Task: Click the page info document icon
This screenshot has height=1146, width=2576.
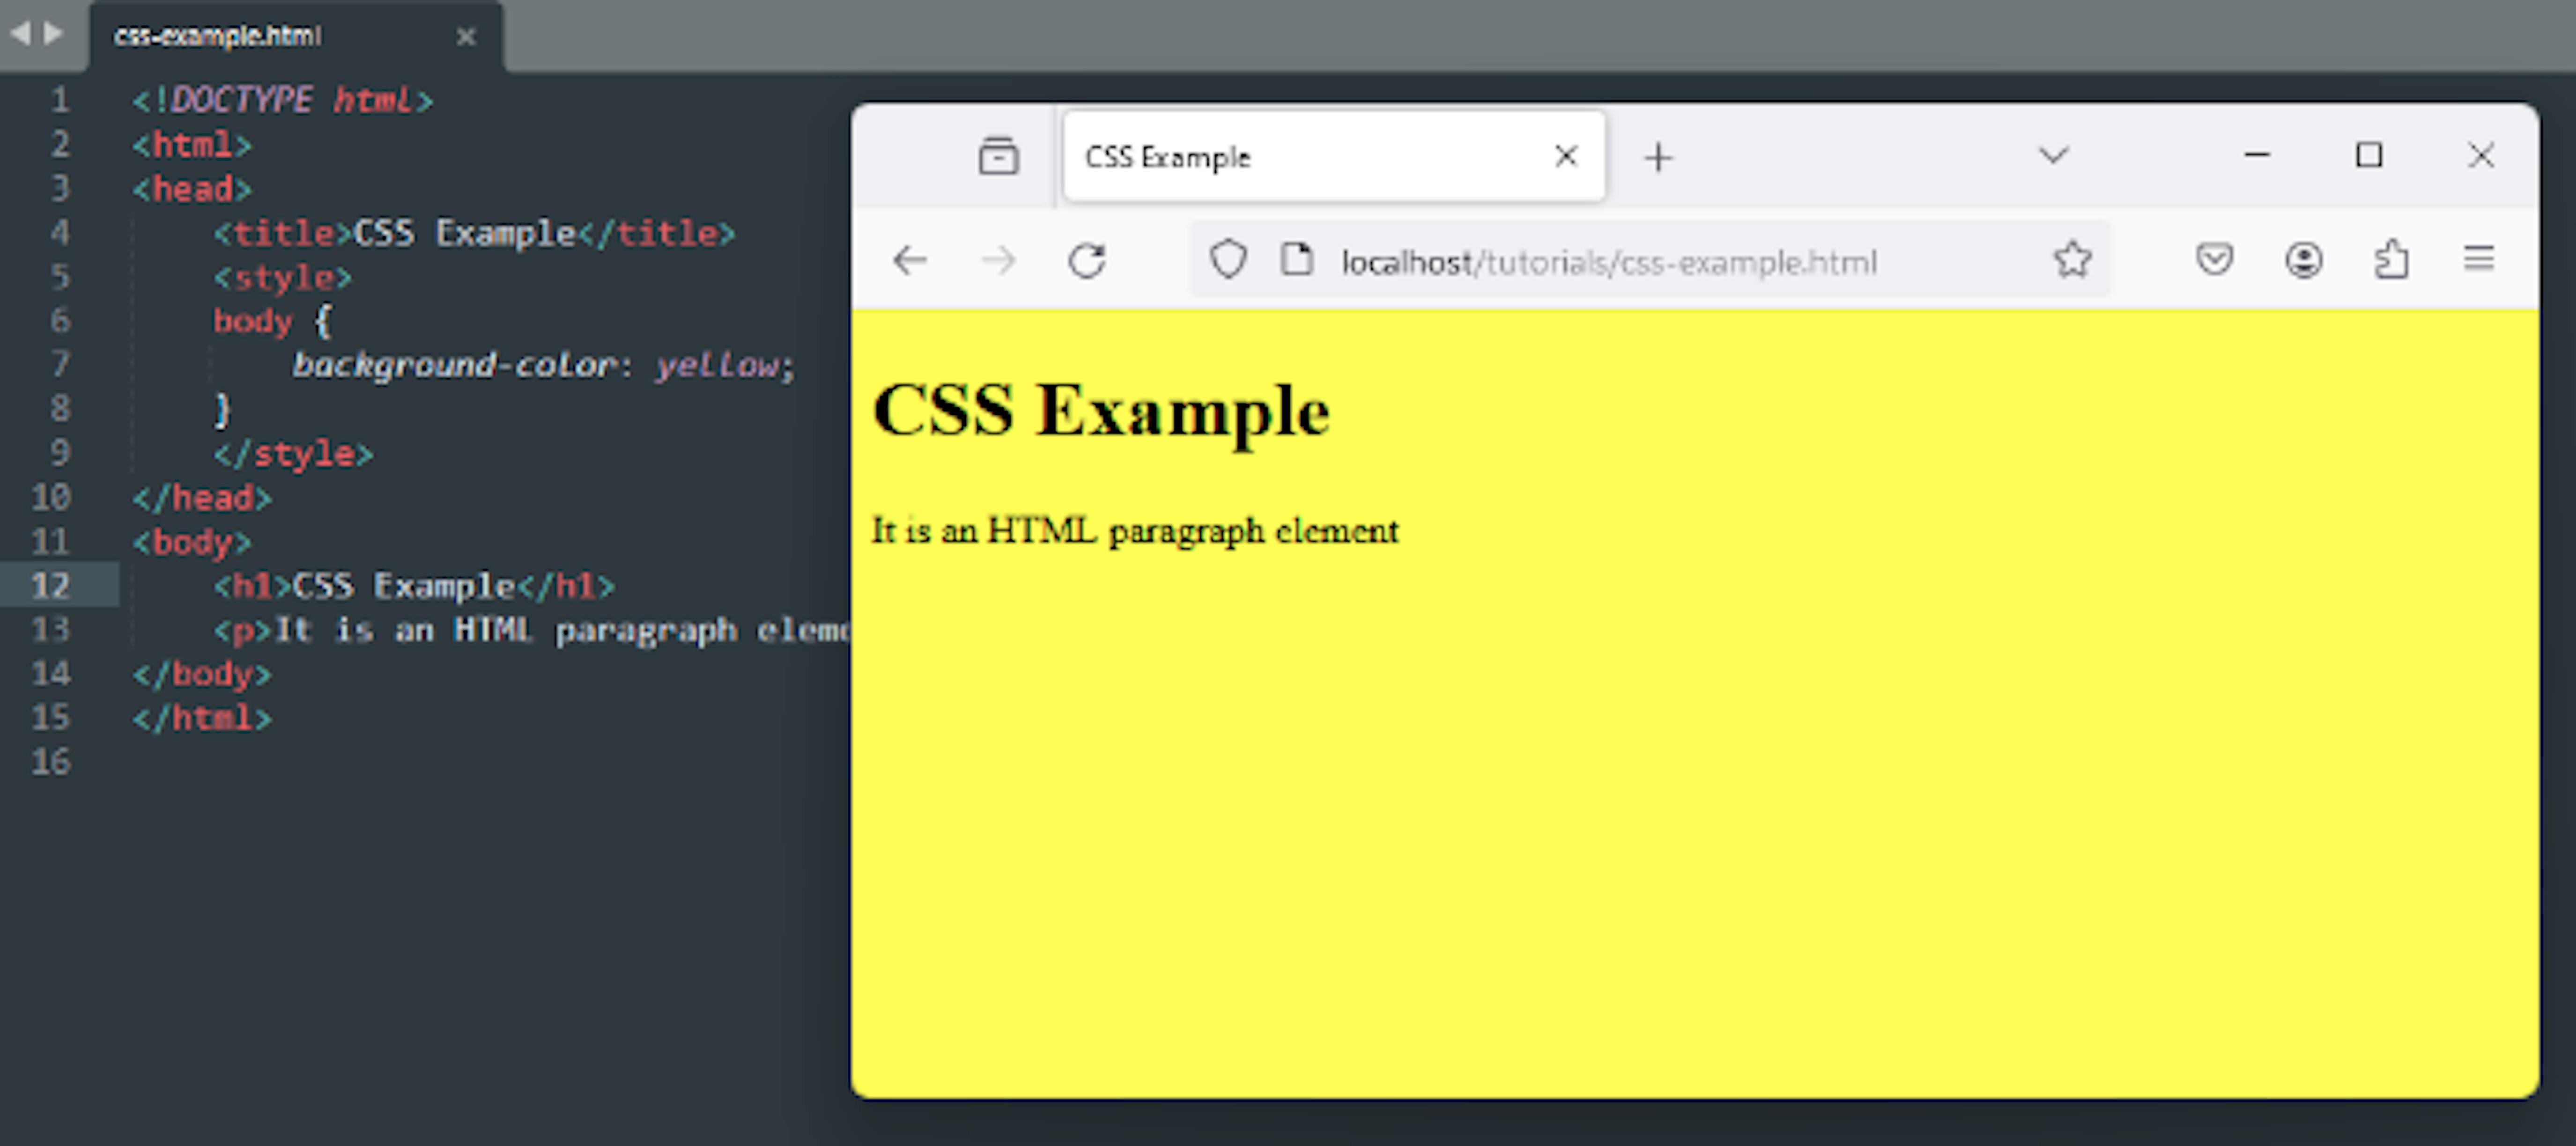Action: [1296, 259]
